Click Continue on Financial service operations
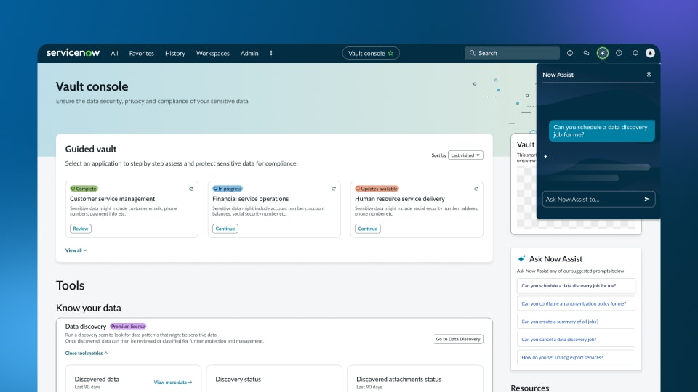 225,229
